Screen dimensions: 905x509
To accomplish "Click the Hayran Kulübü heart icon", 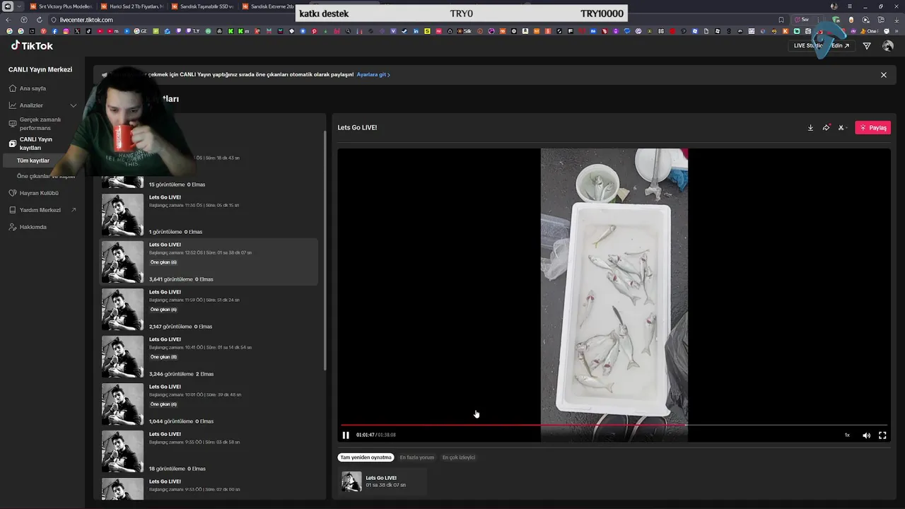I will pos(13,193).
